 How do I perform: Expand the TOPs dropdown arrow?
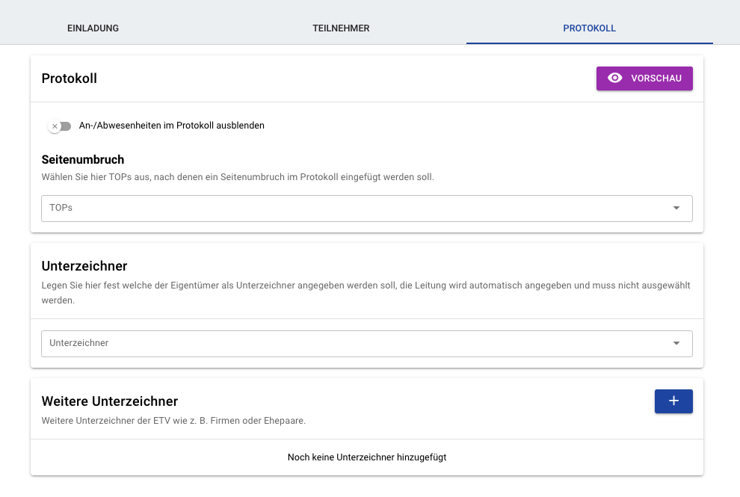(x=676, y=209)
